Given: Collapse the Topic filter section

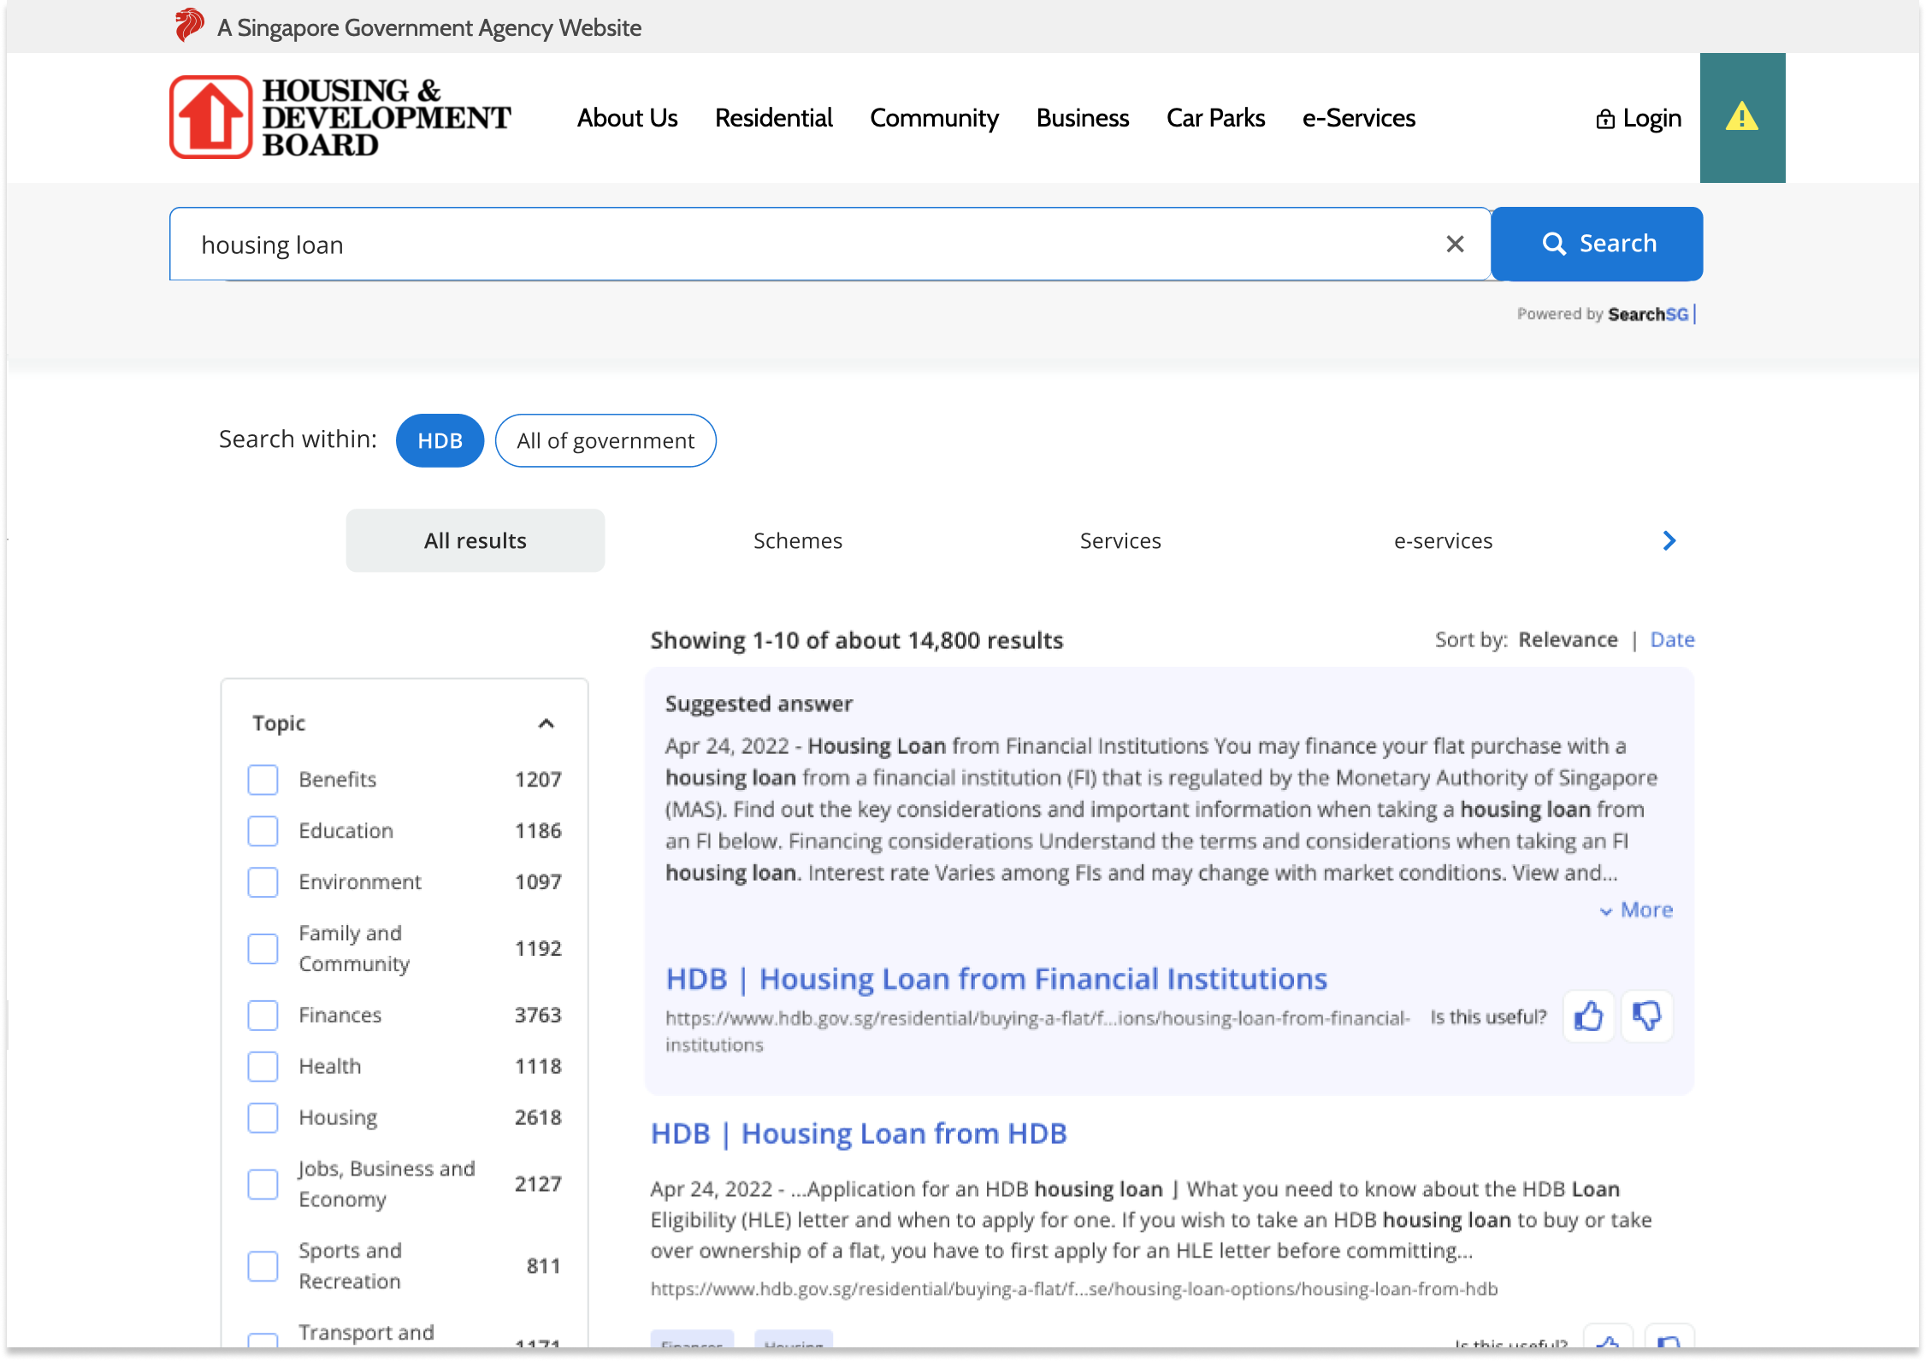Looking at the screenshot, I should tap(547, 723).
